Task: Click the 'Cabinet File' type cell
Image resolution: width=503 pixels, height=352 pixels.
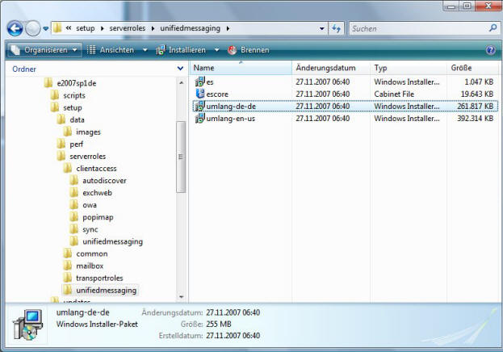Action: [394, 94]
